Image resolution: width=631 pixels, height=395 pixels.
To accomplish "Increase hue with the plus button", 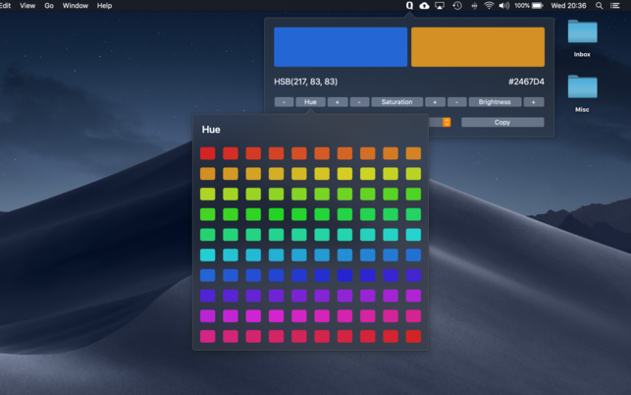I will [x=338, y=102].
